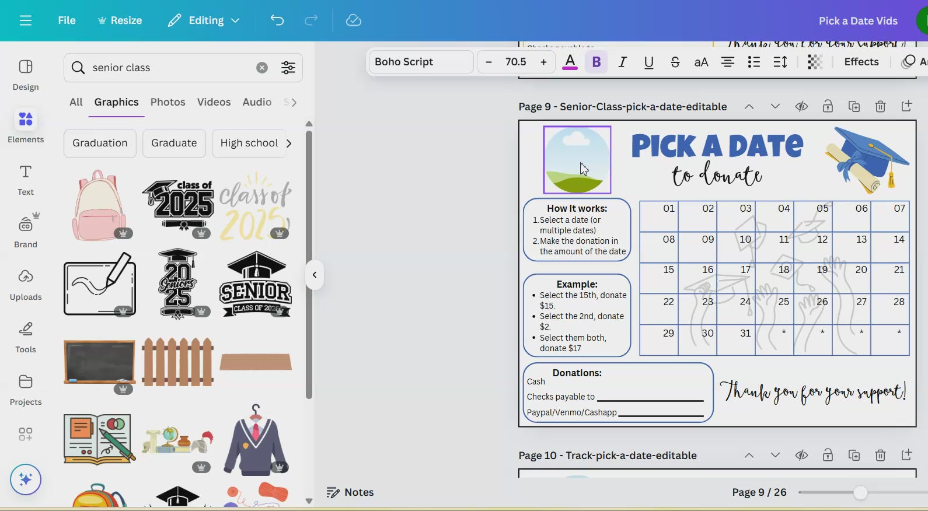Viewport: 928px width, 511px height.
Task: Click the undo arrow icon
Action: (x=277, y=20)
